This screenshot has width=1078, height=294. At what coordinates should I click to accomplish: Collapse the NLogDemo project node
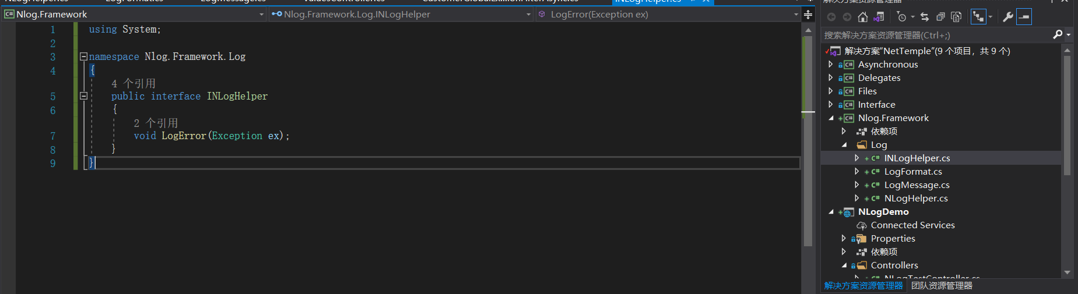tap(831, 212)
